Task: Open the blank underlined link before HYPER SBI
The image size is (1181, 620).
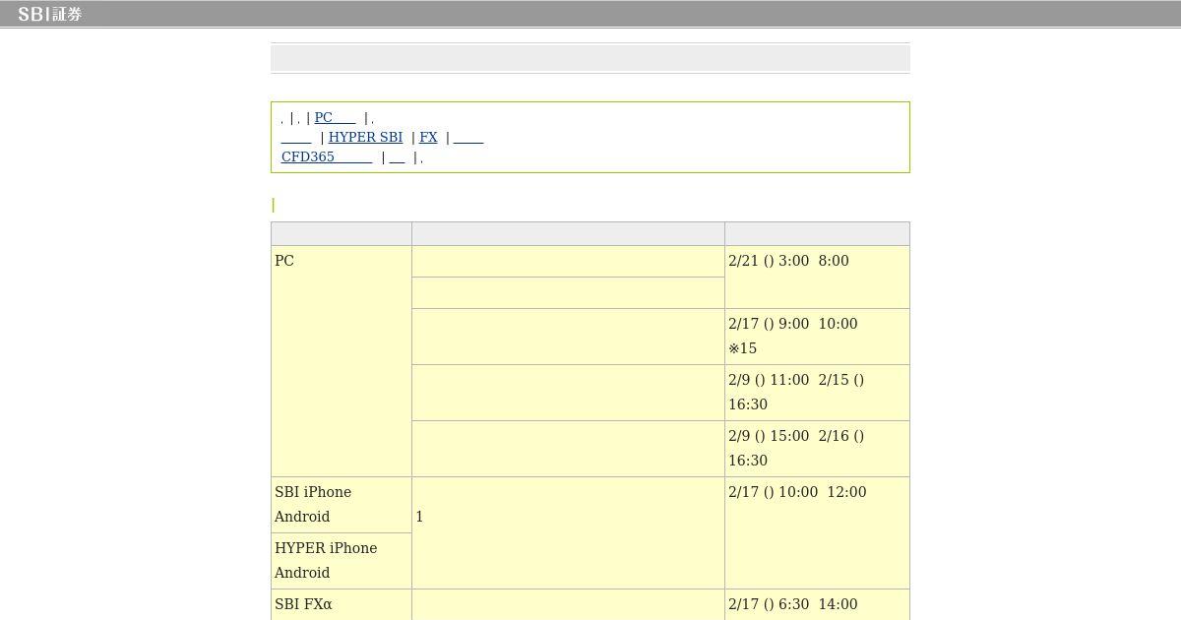Action: tap(296, 137)
